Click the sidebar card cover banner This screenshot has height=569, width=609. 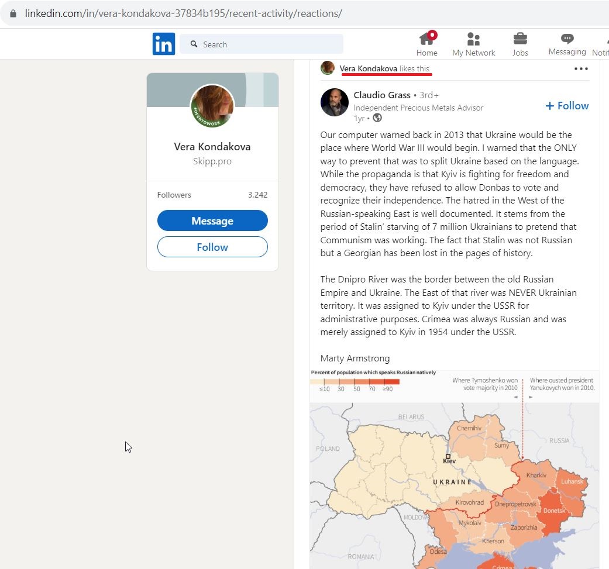pyautogui.click(x=212, y=89)
